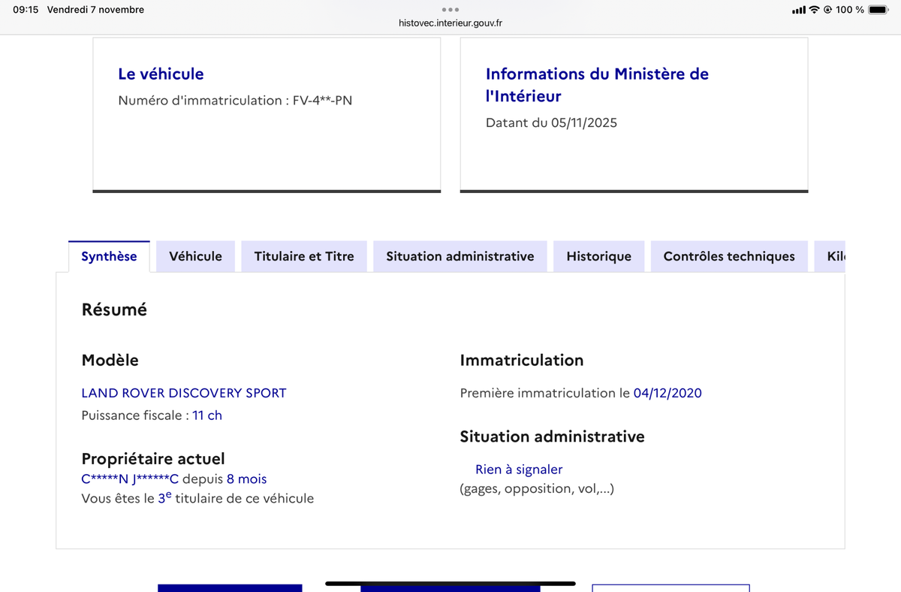
Task: Tap the orientation lock status icon
Action: click(827, 10)
